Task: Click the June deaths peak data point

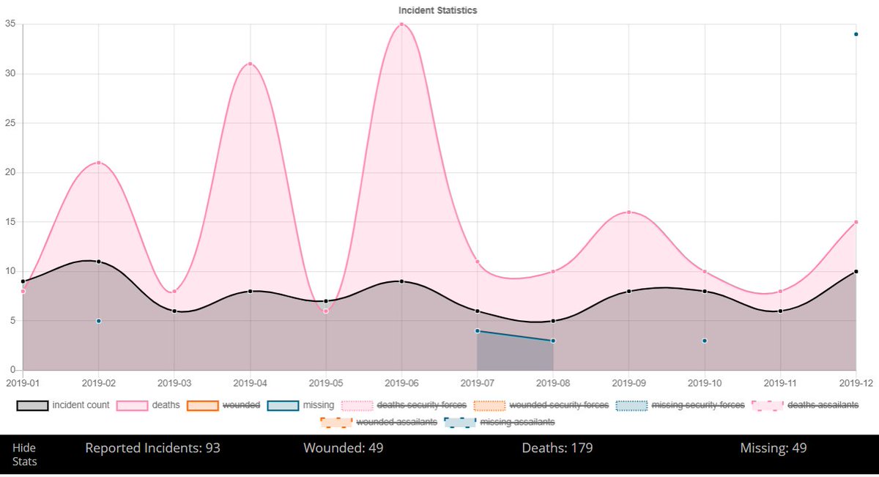Action: [401, 25]
